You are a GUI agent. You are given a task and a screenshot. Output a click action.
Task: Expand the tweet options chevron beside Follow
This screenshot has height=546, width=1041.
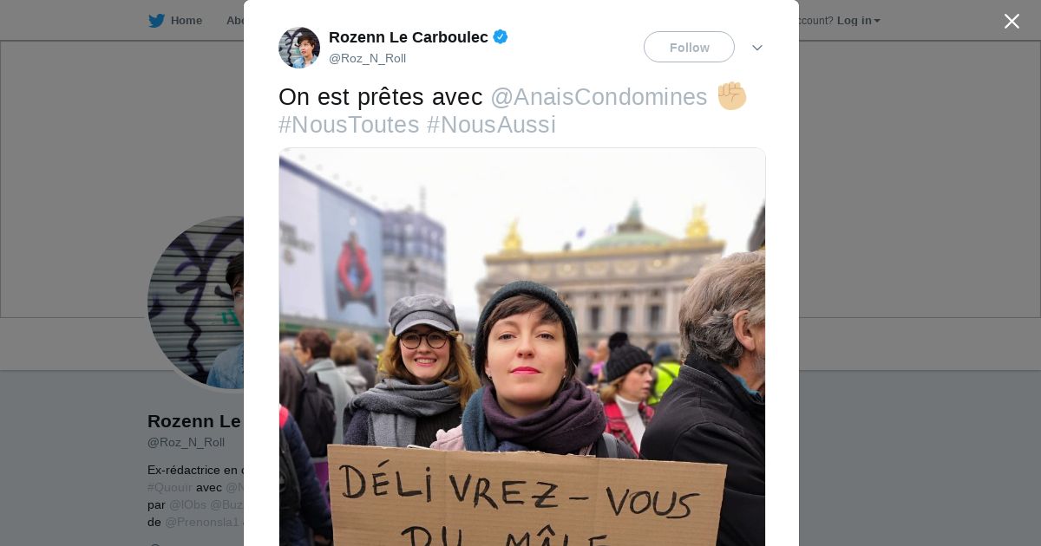(757, 48)
